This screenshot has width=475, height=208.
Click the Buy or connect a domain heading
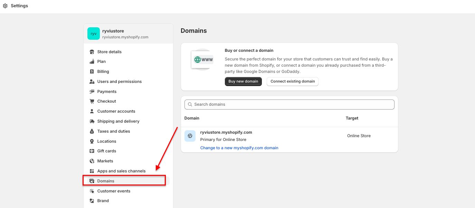tap(249, 50)
